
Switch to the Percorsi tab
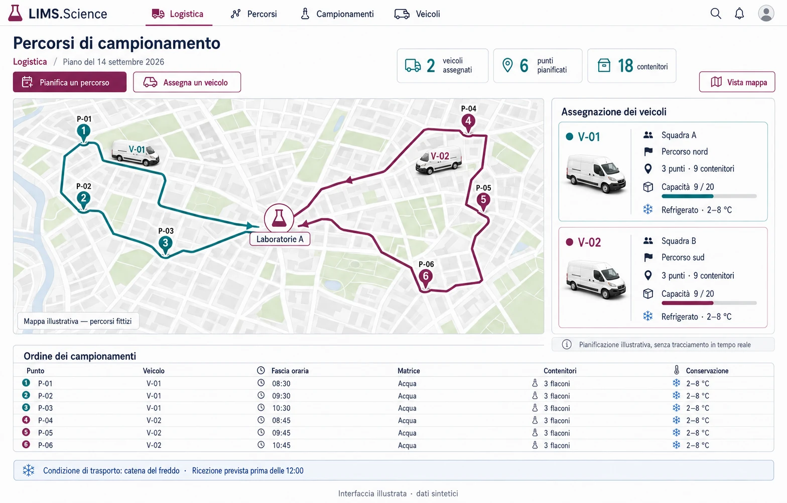254,14
